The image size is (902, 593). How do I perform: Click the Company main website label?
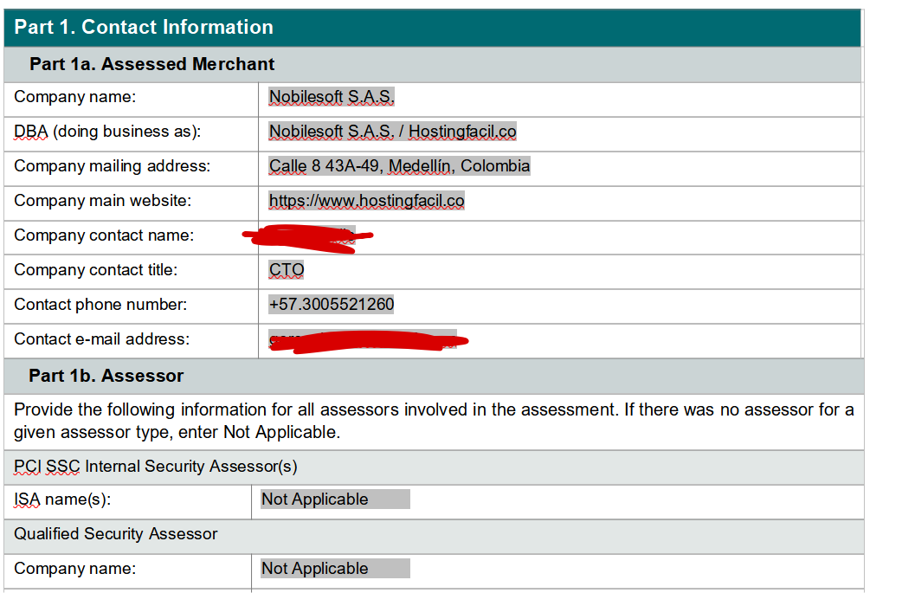click(103, 201)
